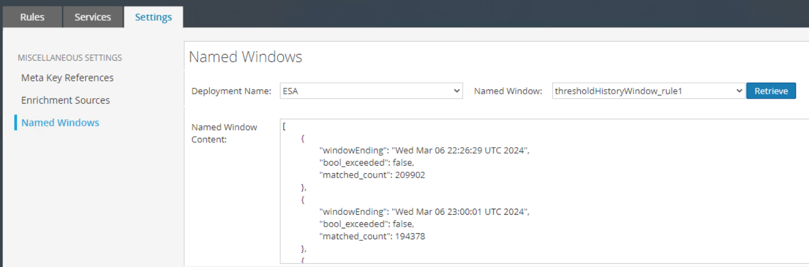Click the Deployment Name label

(231, 91)
